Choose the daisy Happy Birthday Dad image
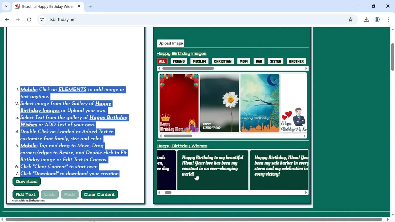395x222 pixels. pyautogui.click(x=219, y=103)
